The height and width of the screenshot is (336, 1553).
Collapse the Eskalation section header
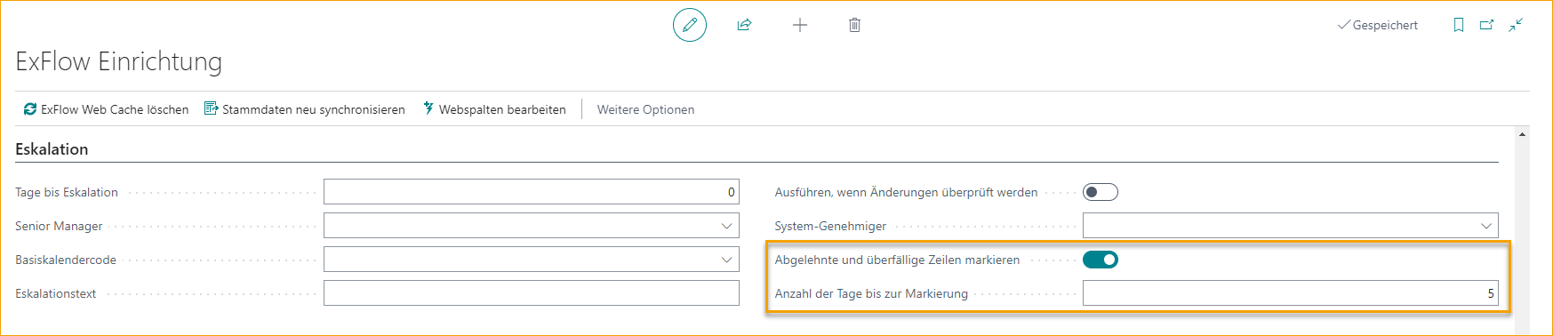52,149
